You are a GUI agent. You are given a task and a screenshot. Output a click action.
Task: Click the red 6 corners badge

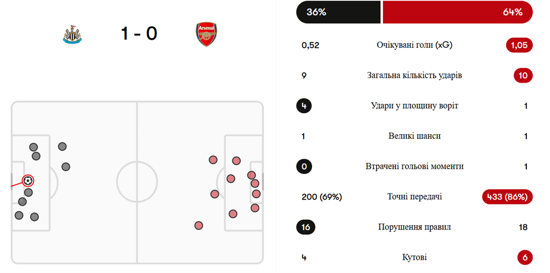(x=525, y=257)
